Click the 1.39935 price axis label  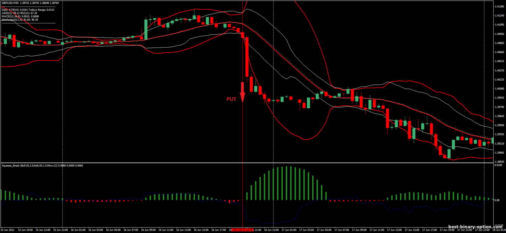coord(499,98)
